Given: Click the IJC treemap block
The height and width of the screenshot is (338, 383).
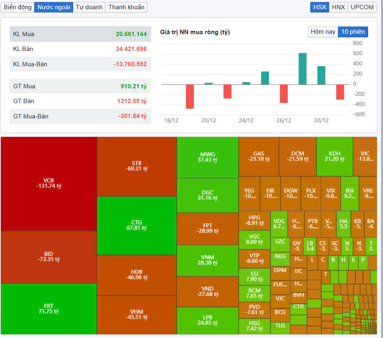Looking at the screenshot, I should pyautogui.click(x=299, y=274).
